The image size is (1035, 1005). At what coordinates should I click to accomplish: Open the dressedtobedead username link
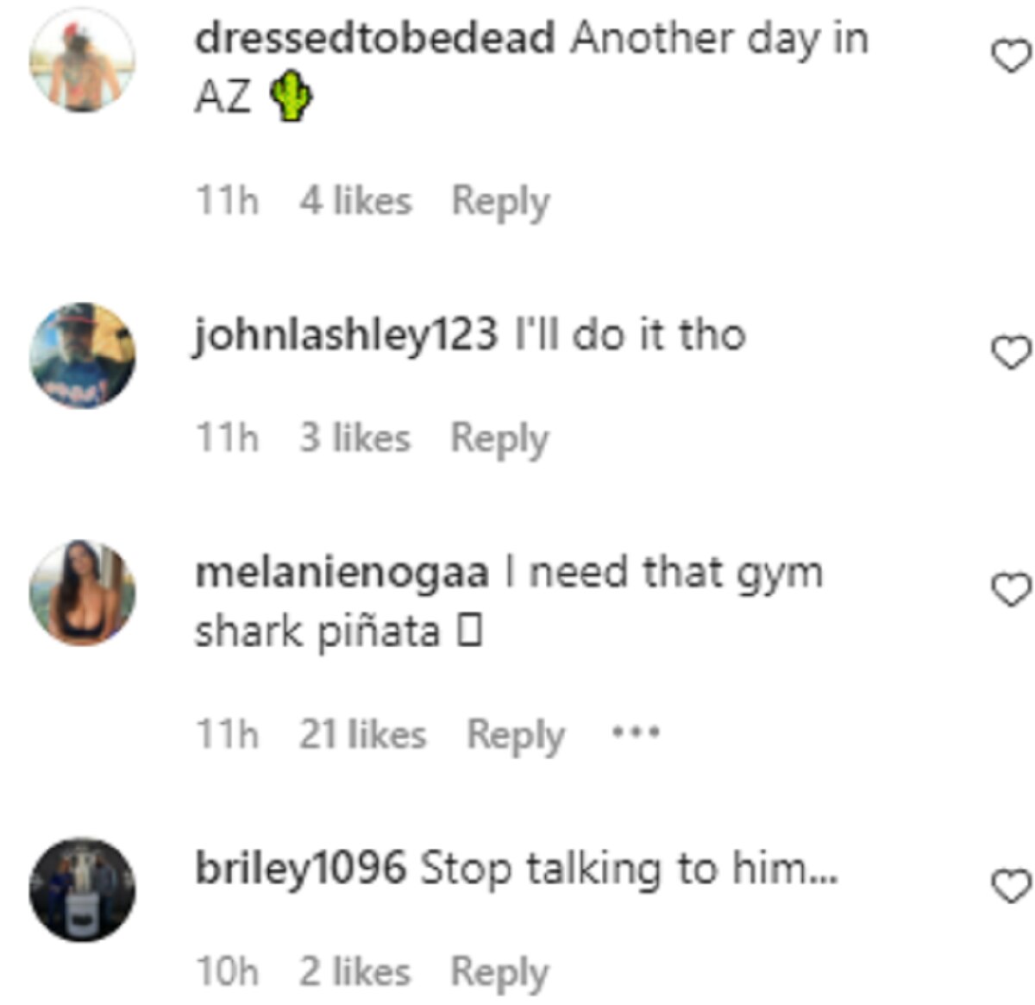pos(375,39)
